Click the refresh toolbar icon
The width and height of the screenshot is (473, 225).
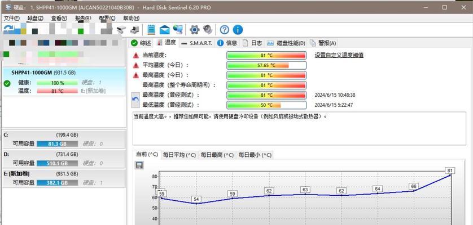pos(8,29)
